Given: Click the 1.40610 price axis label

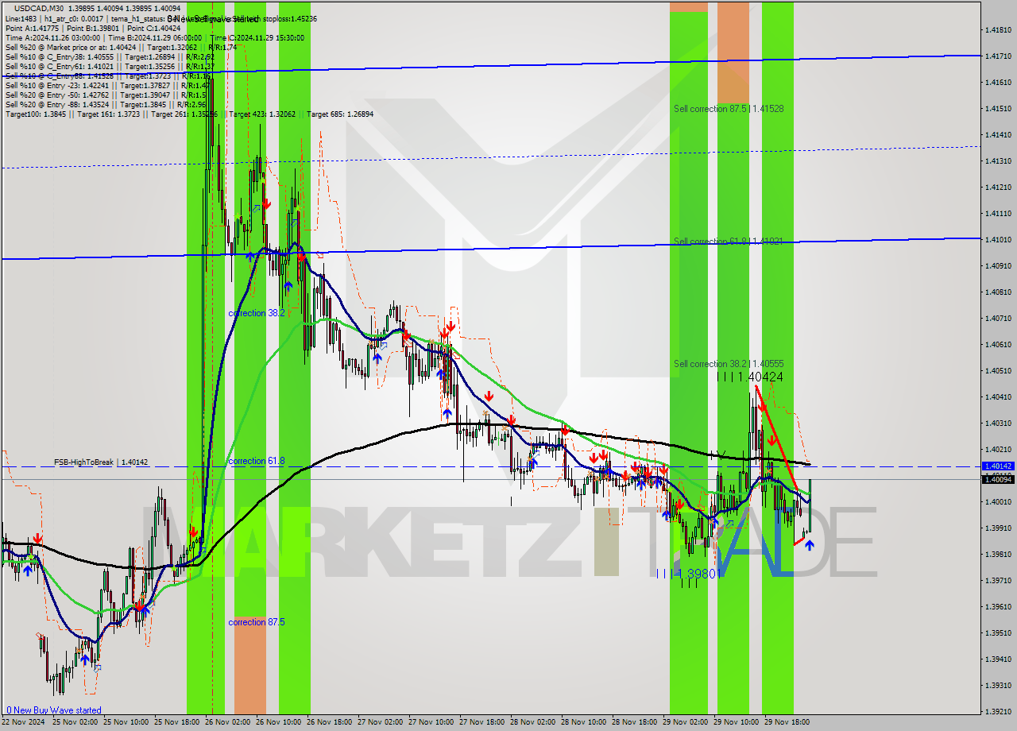Looking at the screenshot, I should pos(997,345).
